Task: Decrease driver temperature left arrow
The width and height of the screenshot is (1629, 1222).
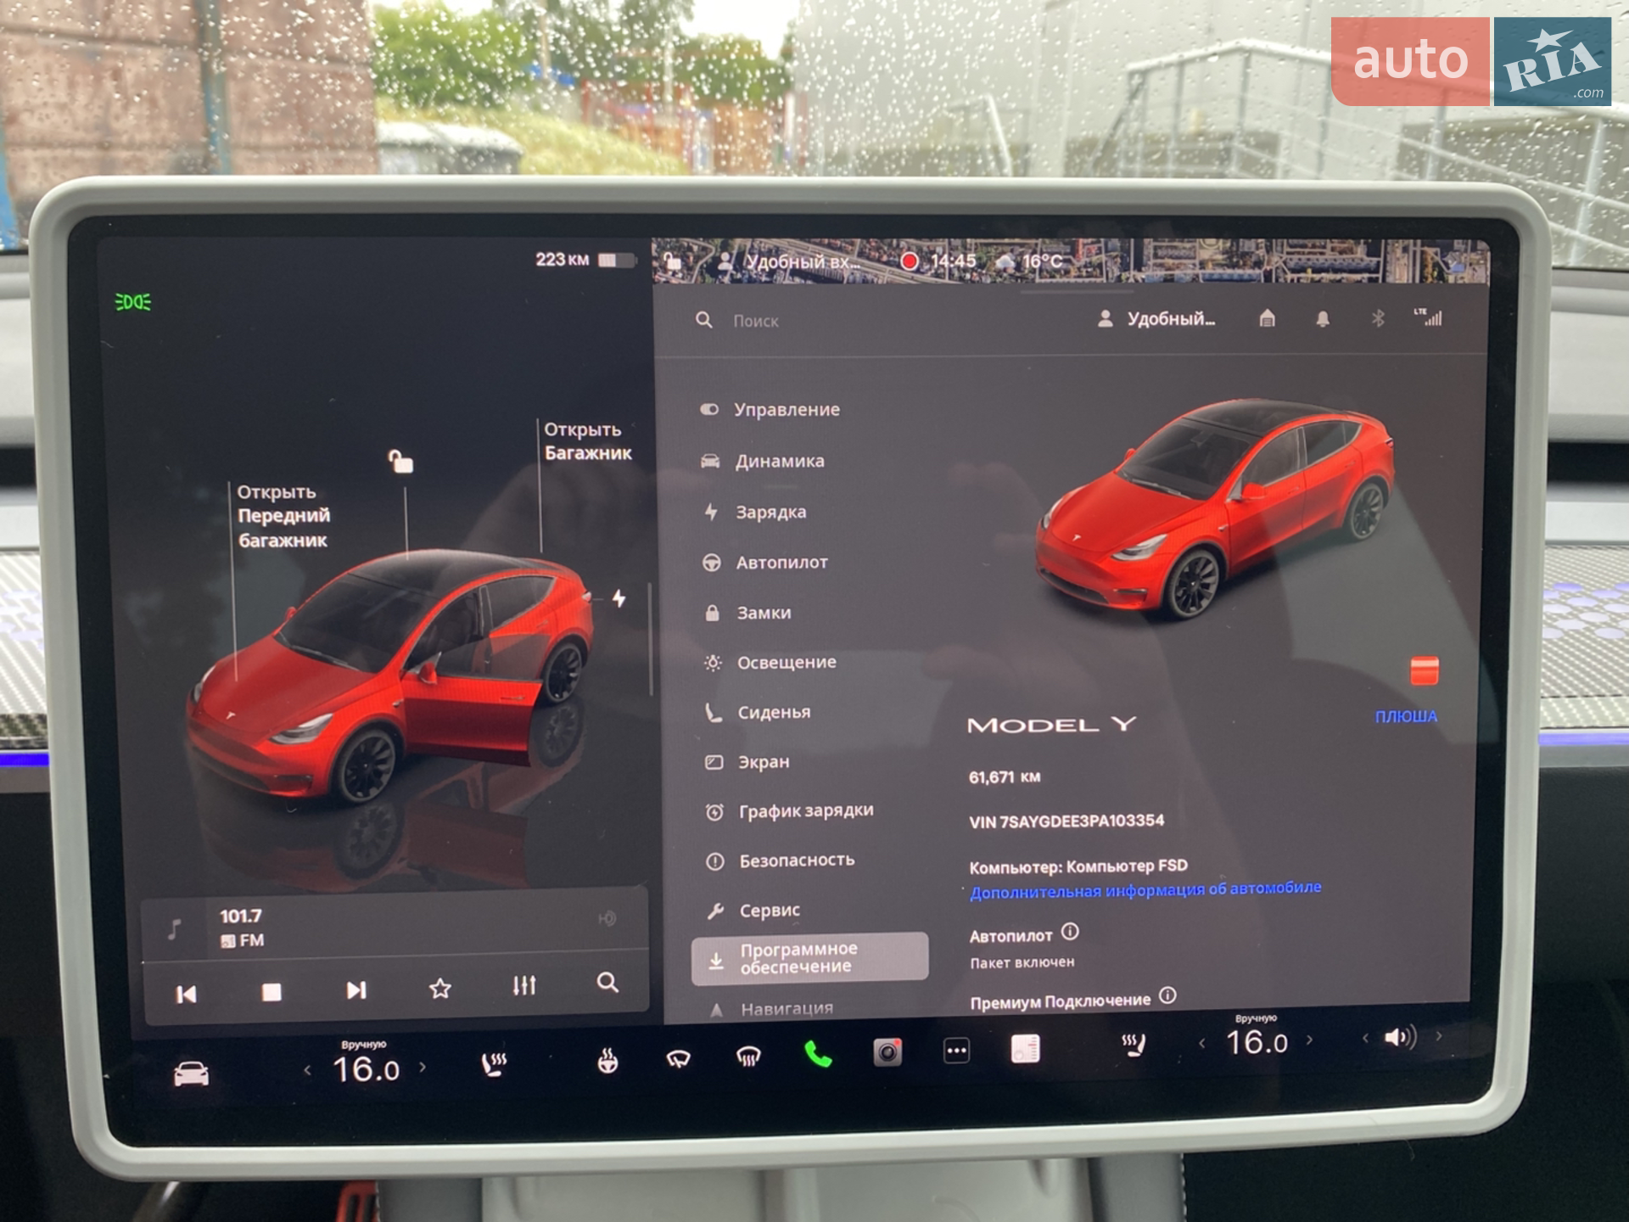Action: tap(307, 1071)
